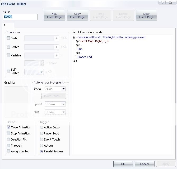
Task: Open the Autonomous Movement Type dropdown
Action: 55,89
